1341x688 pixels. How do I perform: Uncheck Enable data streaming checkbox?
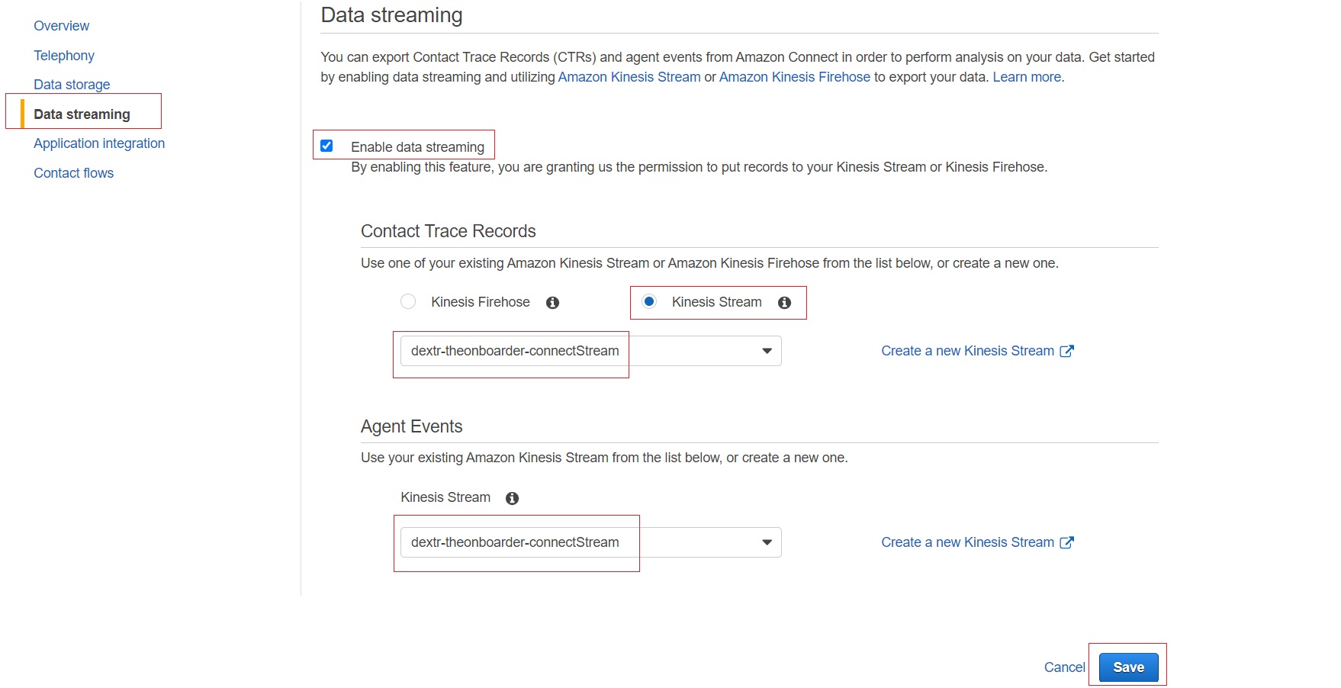tap(326, 146)
